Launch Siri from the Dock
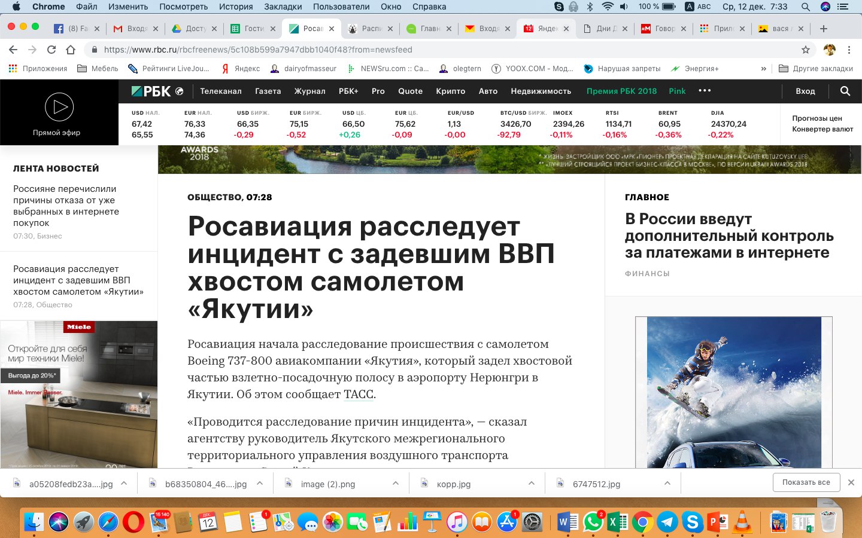862x538 pixels. (59, 522)
